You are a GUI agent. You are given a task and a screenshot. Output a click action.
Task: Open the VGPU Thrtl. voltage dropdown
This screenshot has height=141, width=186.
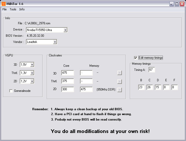(32, 73)
